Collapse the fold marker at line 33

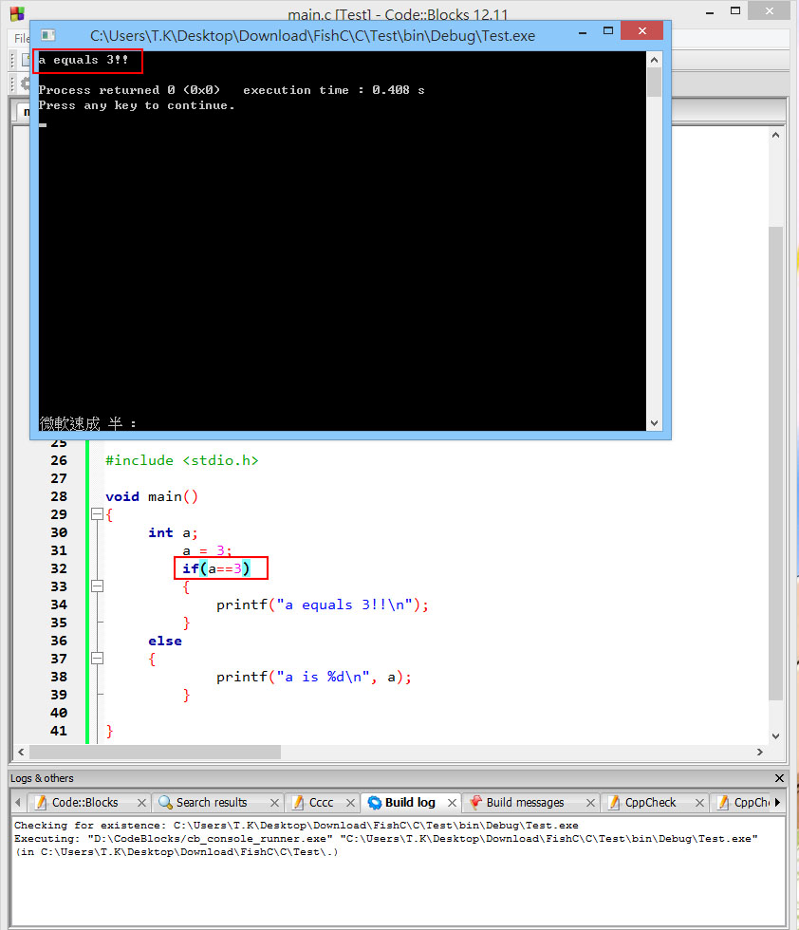click(98, 586)
